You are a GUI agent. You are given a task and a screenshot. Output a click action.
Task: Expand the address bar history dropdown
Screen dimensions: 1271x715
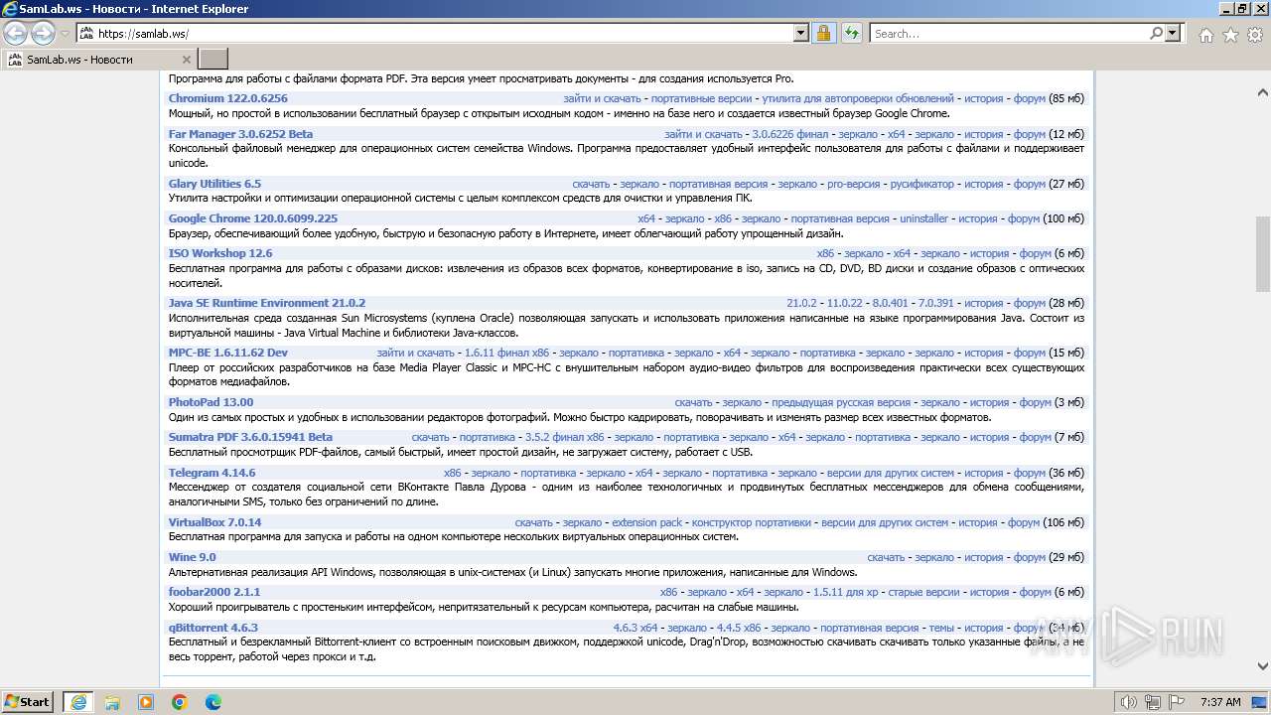[x=801, y=34]
